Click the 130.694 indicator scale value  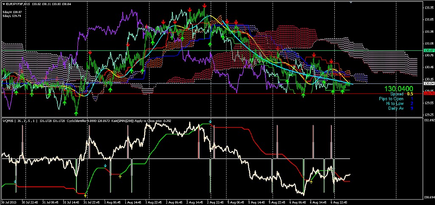click(x=429, y=197)
